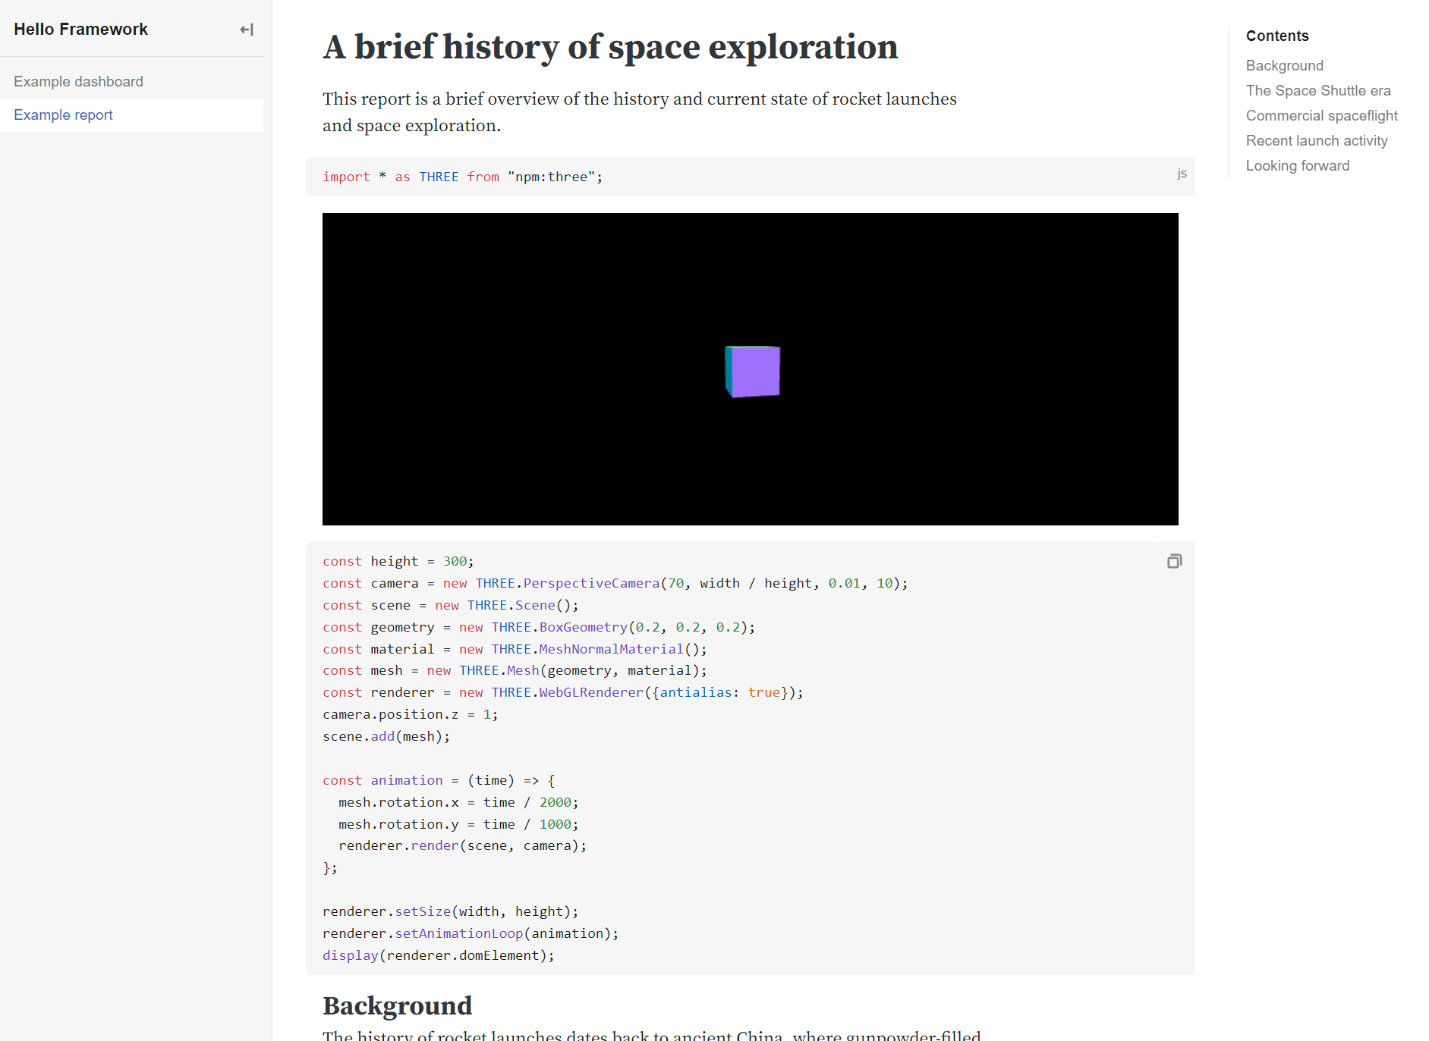1429x1041 pixels.
Task: Click the 'mesh.rotation.x' code line
Action: click(x=458, y=802)
